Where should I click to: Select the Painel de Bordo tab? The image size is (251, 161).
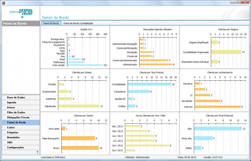51,23
